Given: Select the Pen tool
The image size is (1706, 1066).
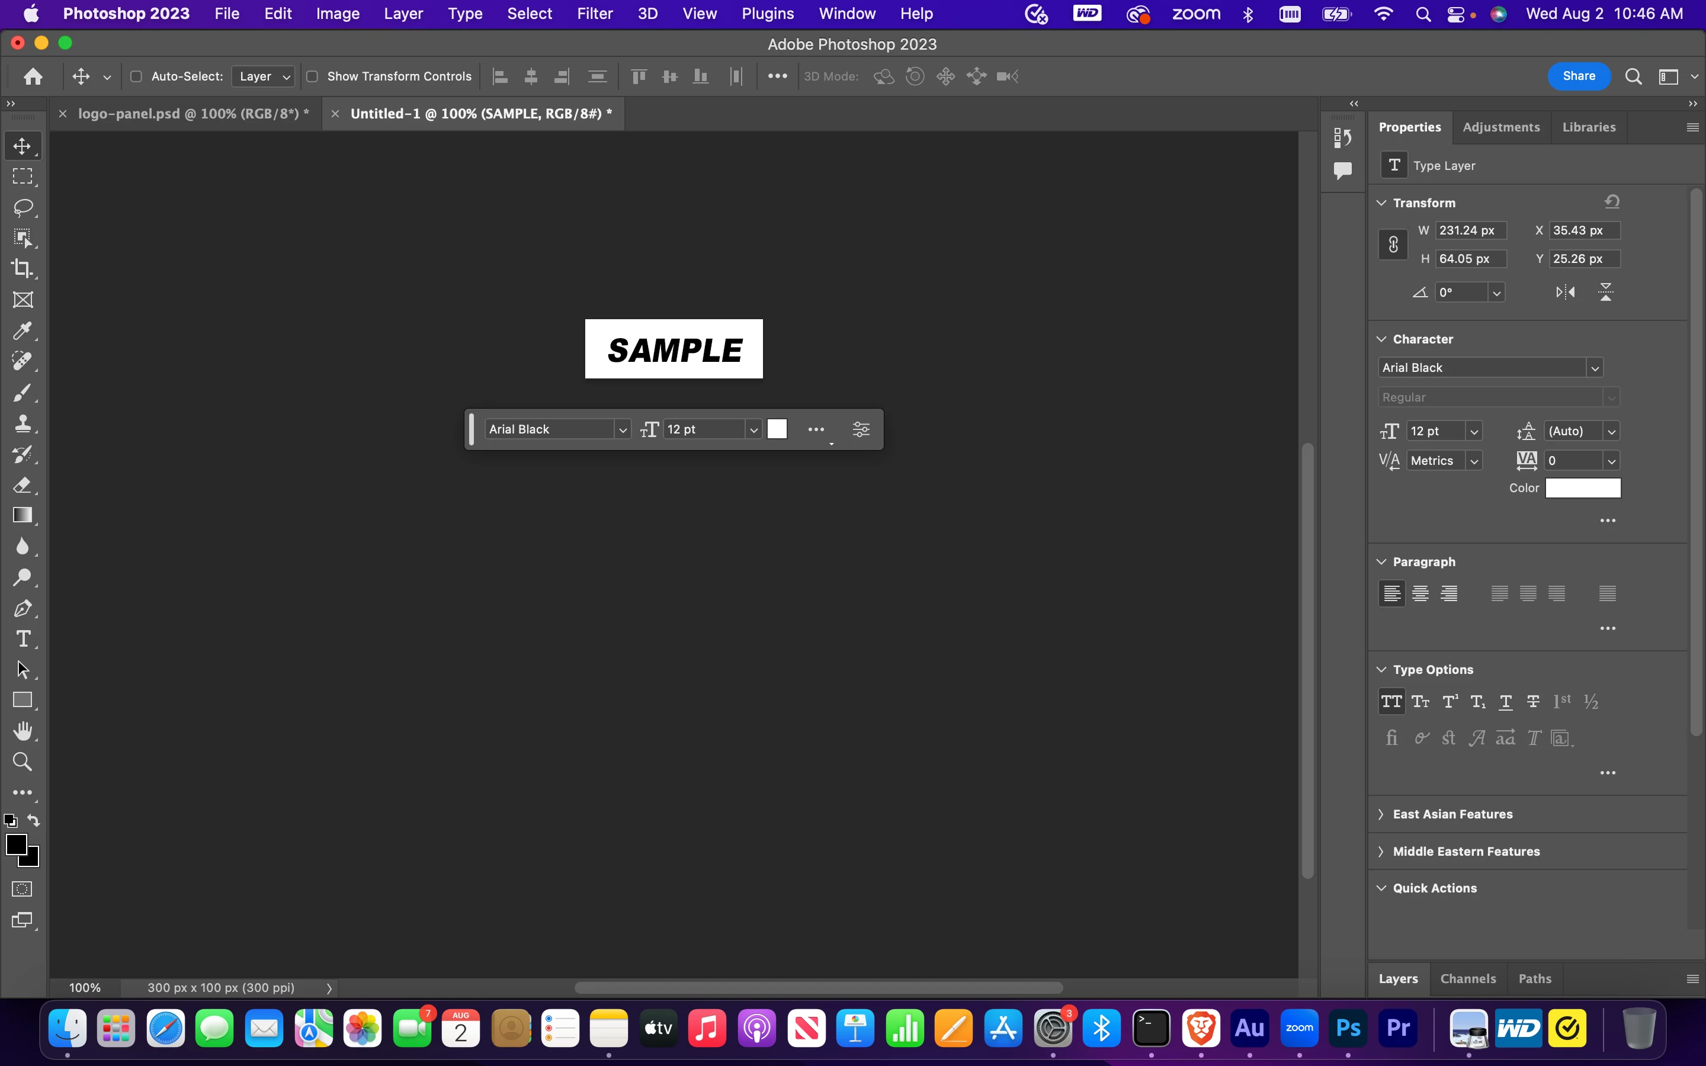Looking at the screenshot, I should pos(23,608).
